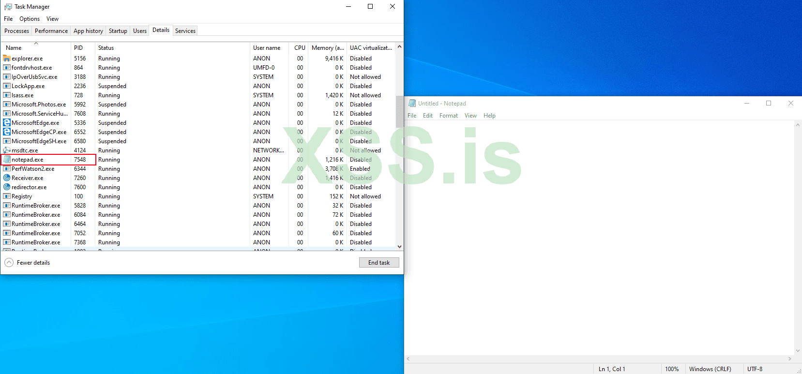Switch to the Performance tab

click(51, 31)
